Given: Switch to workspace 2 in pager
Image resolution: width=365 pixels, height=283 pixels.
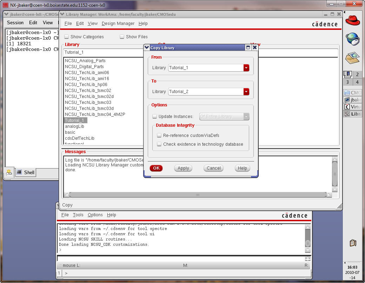Looking at the screenshot, I should tap(357, 74).
